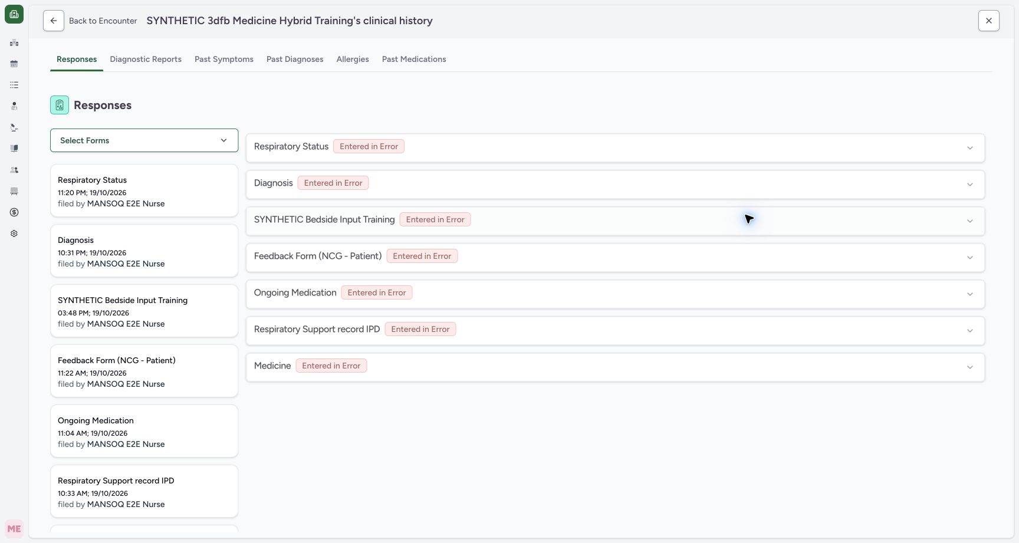The width and height of the screenshot is (1019, 543).
Task: Open the presentation board sidebar icon
Action: (14, 191)
